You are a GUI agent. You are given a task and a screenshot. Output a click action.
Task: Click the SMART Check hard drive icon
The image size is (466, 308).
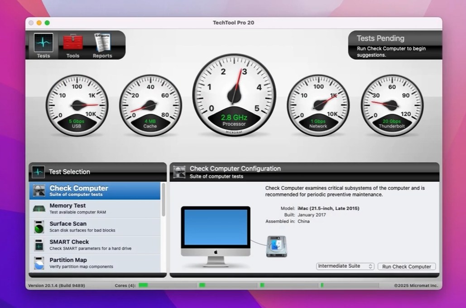38,245
